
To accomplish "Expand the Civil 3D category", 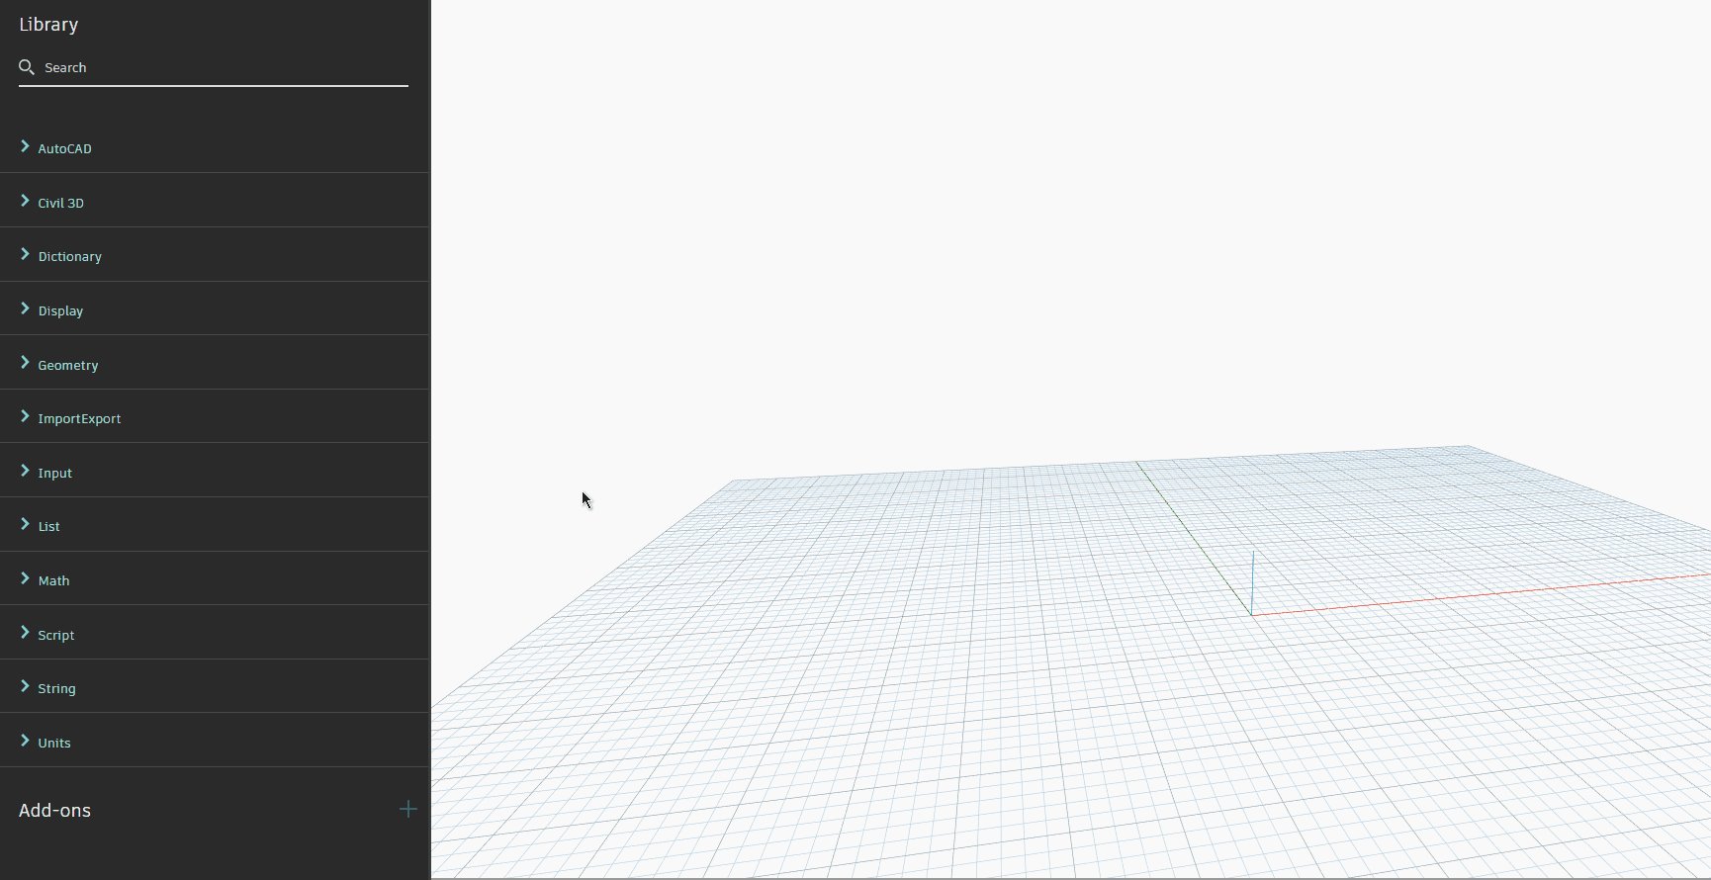I will click(60, 203).
